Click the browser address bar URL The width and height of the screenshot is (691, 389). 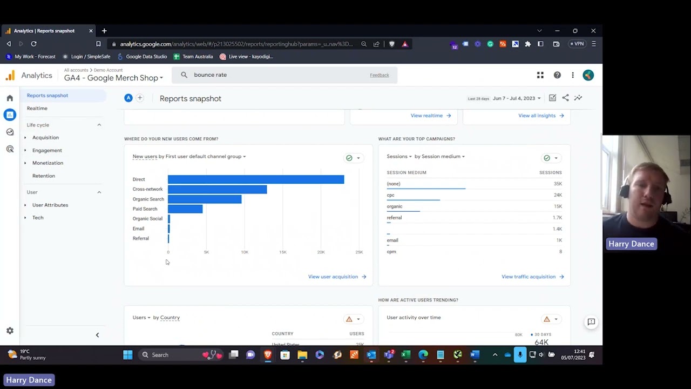pyautogui.click(x=236, y=44)
